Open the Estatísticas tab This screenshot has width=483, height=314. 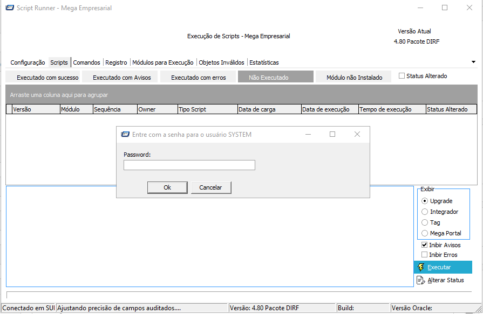[264, 62]
